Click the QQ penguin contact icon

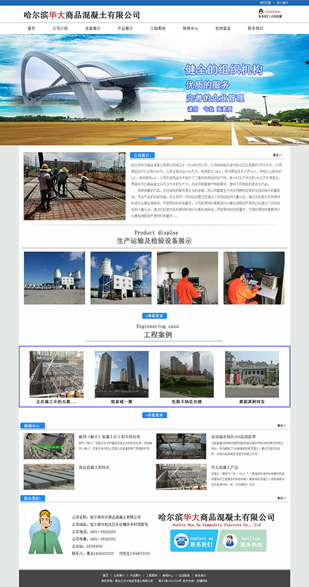(260, 12)
